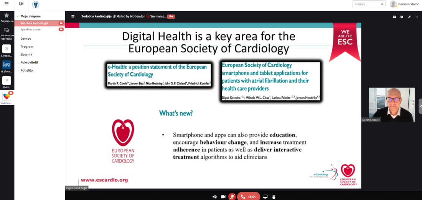Viewport: 422px width, 200px height.
Task: Click the user avatar in header
Action: pyautogui.click(x=393, y=4)
